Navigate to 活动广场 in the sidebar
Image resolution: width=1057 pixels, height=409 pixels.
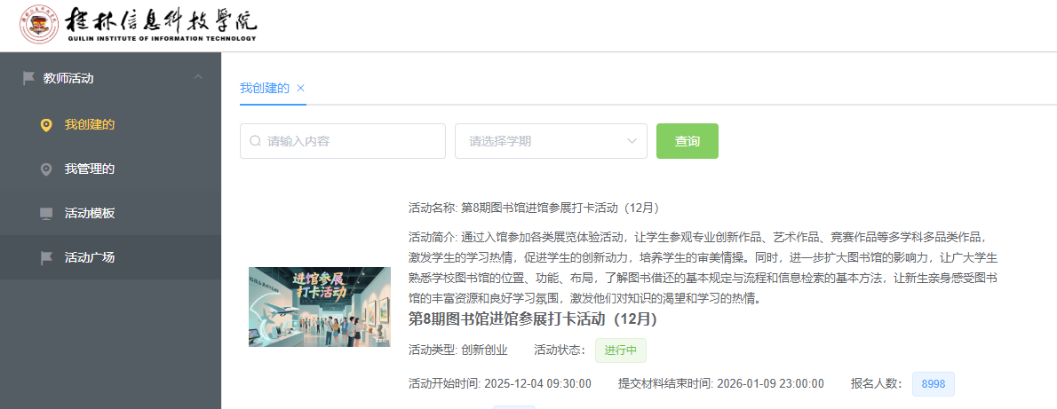point(90,258)
